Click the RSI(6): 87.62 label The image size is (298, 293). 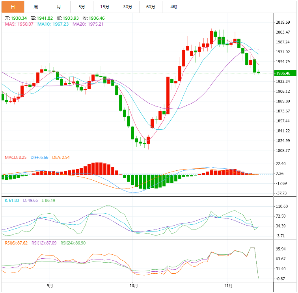(x=16, y=243)
